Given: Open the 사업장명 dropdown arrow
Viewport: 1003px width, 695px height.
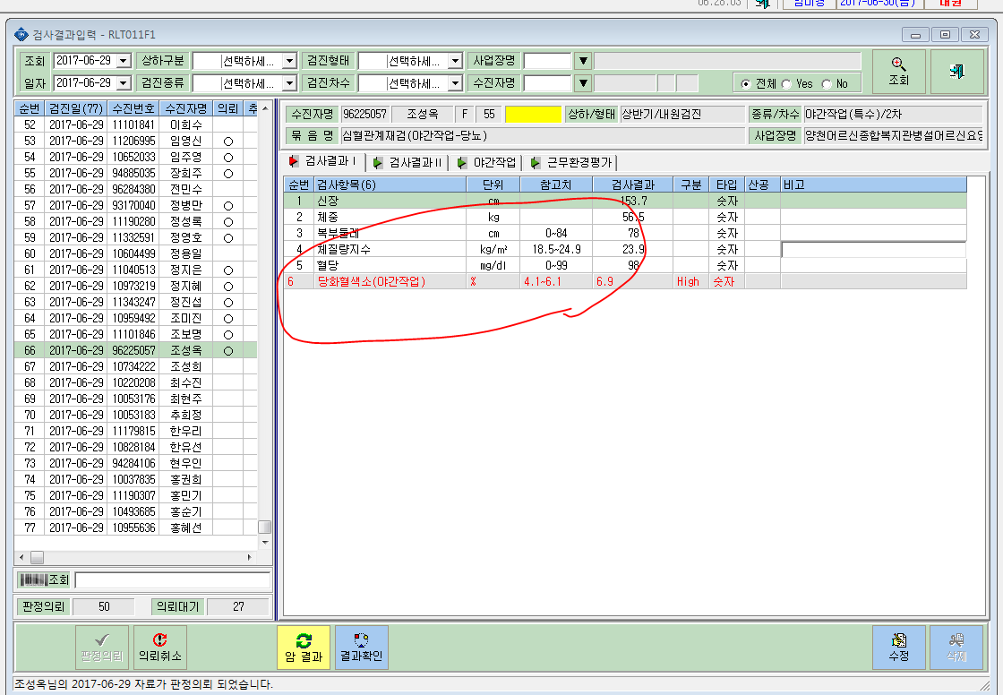Looking at the screenshot, I should [x=583, y=61].
